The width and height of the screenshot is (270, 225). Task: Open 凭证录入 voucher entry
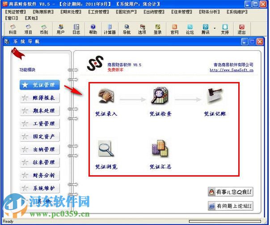(106, 102)
